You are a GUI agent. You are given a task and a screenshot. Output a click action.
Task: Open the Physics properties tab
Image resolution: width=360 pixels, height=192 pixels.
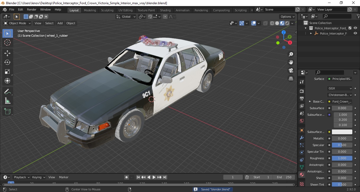click(x=301, y=152)
